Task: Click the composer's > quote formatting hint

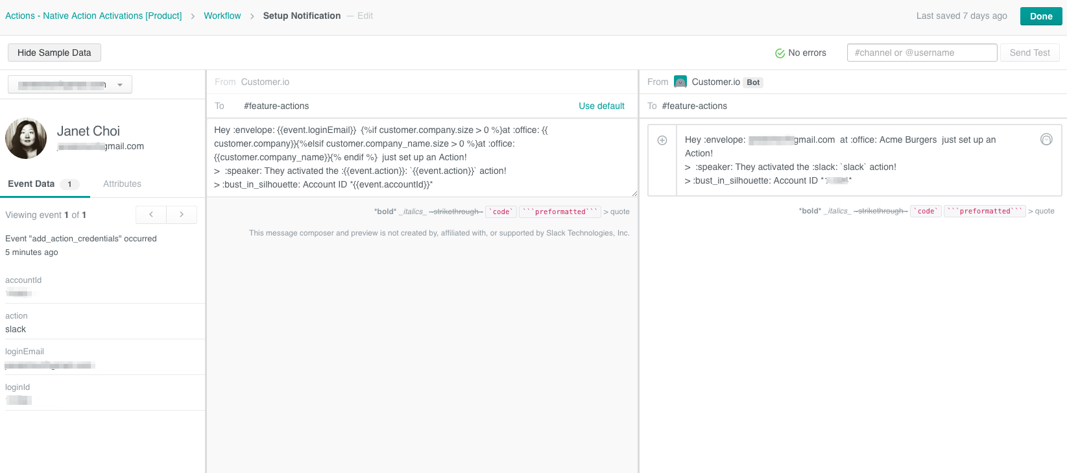Action: 617,212
